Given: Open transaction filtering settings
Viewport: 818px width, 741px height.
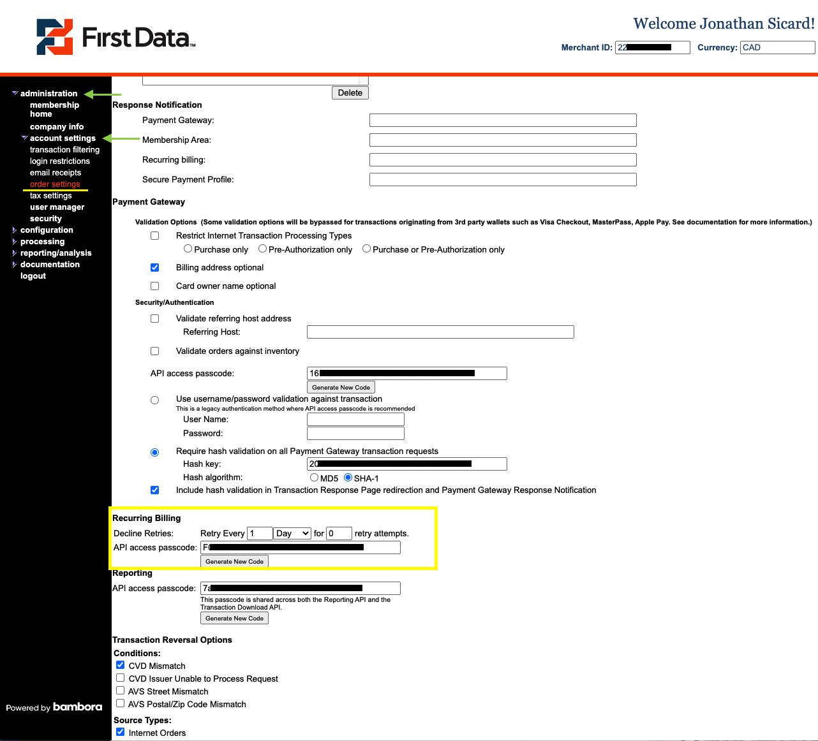Looking at the screenshot, I should click(64, 150).
